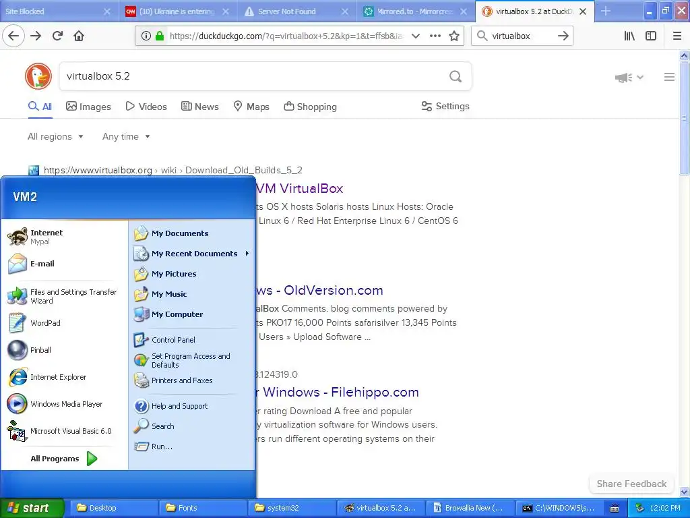The image size is (690, 518).
Task: Open WordPad from start menu
Action: [64, 323]
